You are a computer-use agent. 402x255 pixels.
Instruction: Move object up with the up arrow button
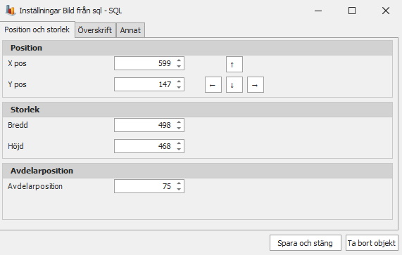coord(234,64)
